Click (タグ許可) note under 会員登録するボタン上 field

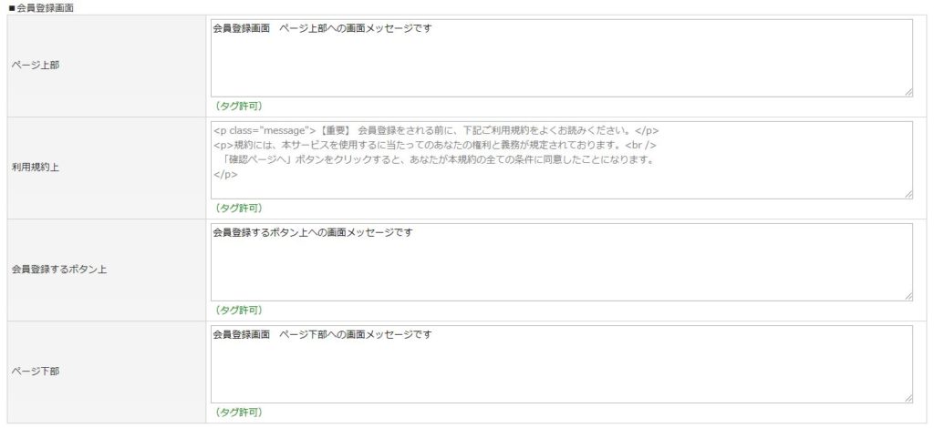pos(238,311)
